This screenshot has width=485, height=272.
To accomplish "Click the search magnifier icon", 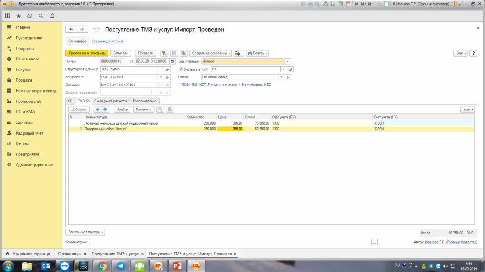I will tap(41, 16).
